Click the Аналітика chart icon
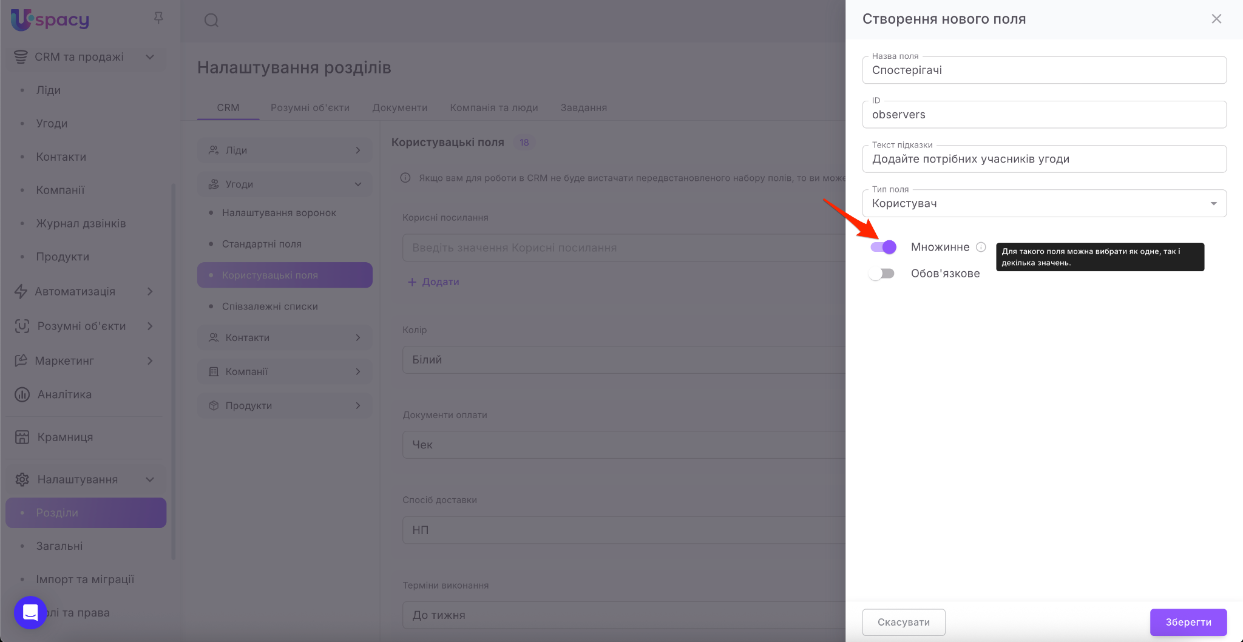Screen dimensions: 1243x642 (22, 394)
